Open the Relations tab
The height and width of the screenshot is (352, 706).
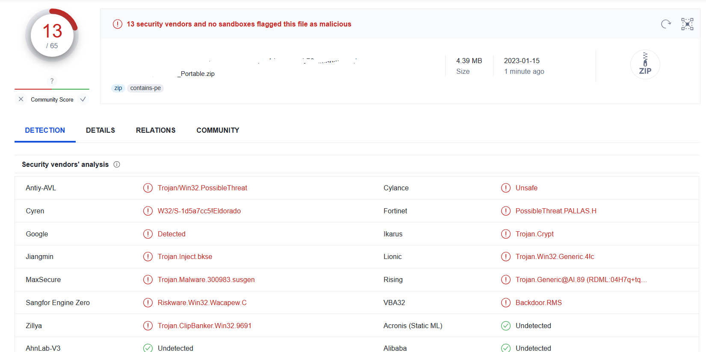tap(156, 131)
